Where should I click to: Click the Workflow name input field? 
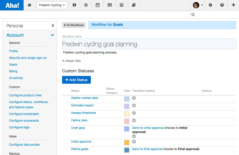coord(149,44)
